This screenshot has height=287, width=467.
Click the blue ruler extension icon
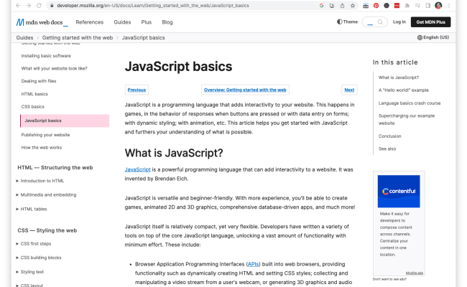point(366,5)
